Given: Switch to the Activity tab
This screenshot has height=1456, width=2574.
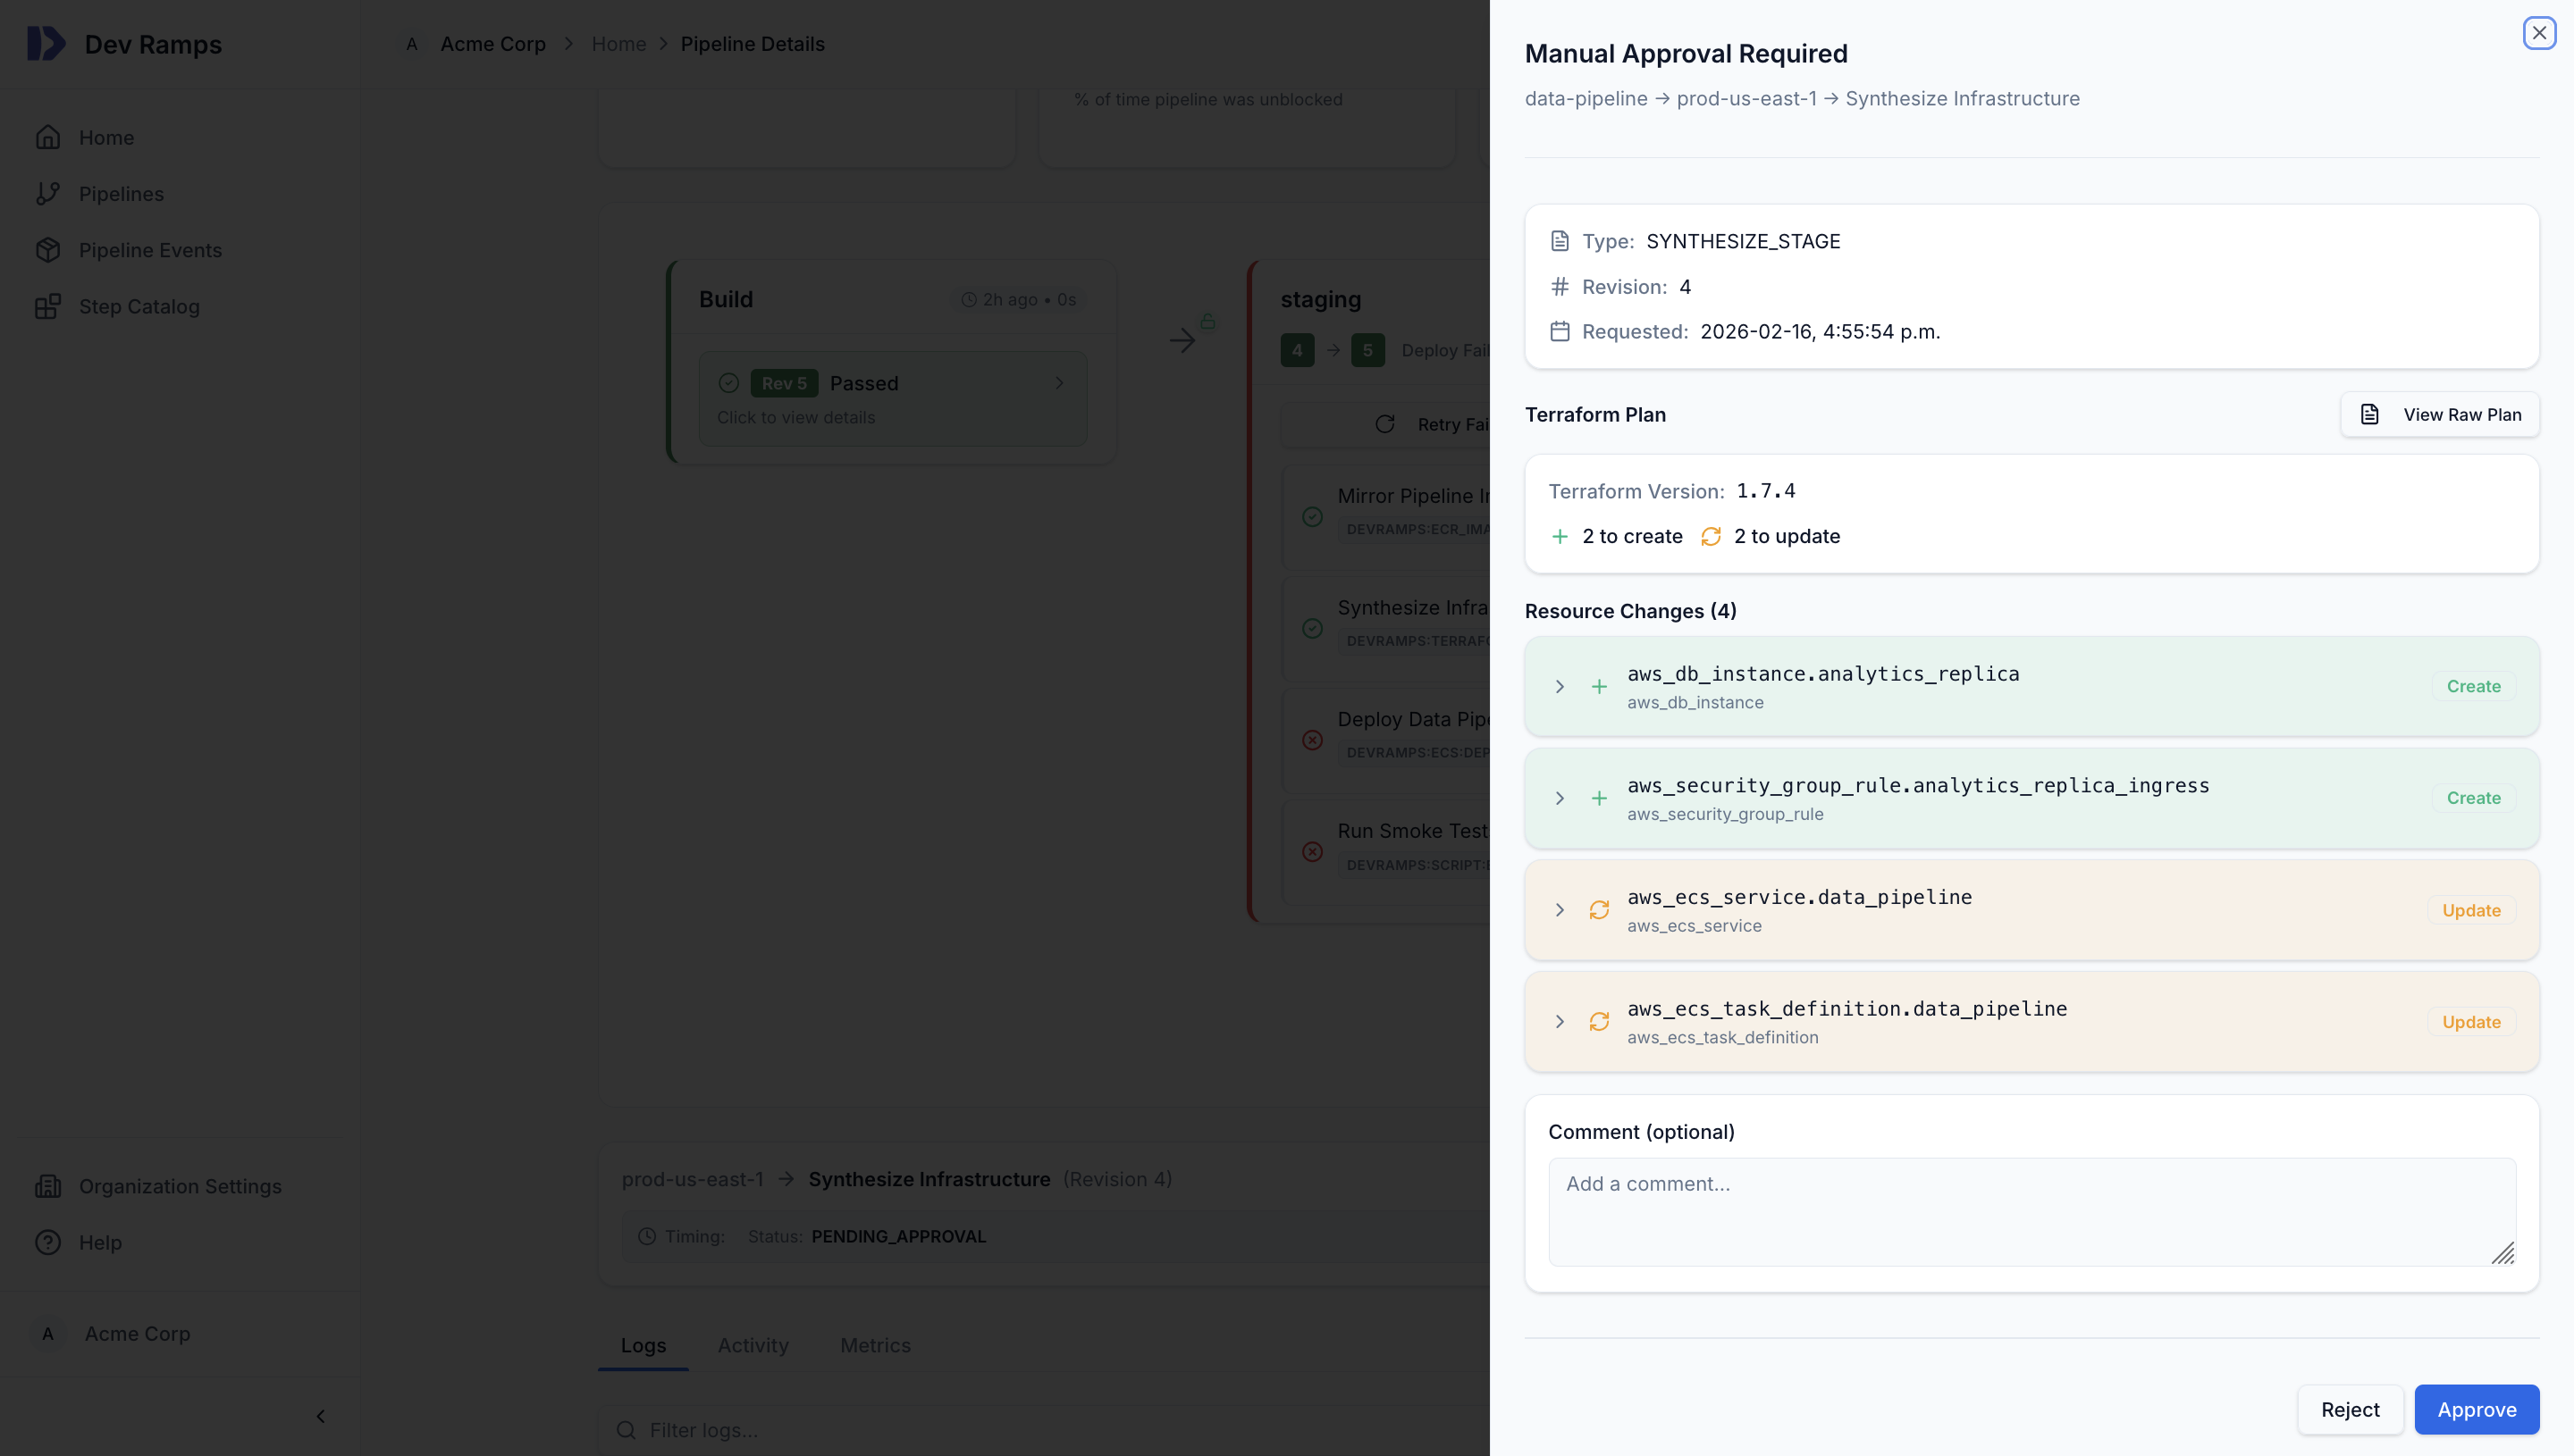Looking at the screenshot, I should tap(753, 1345).
